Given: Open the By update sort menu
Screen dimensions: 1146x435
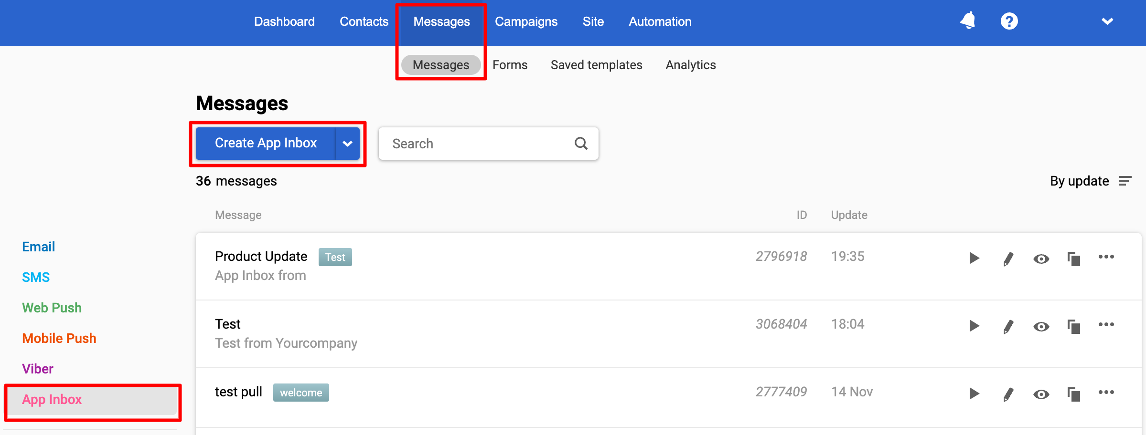Looking at the screenshot, I should [1090, 181].
